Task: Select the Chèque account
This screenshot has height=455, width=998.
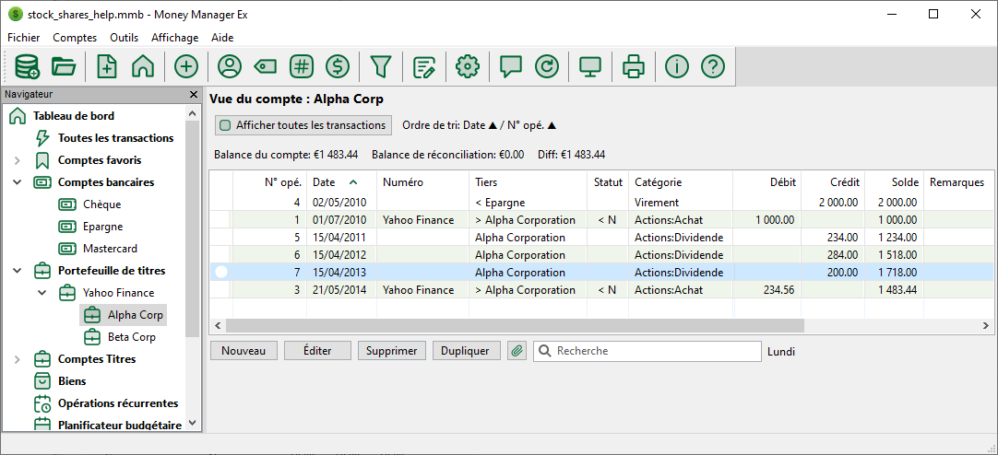Action: pos(101,204)
